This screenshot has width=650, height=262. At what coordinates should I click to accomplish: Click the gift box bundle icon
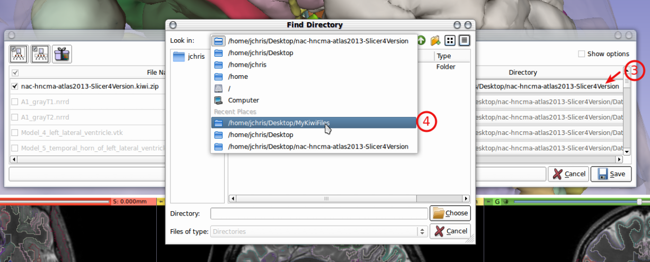click(62, 53)
